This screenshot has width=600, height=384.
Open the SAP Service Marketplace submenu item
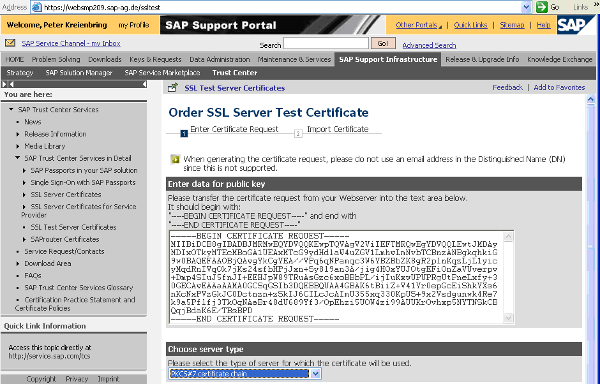click(x=162, y=73)
